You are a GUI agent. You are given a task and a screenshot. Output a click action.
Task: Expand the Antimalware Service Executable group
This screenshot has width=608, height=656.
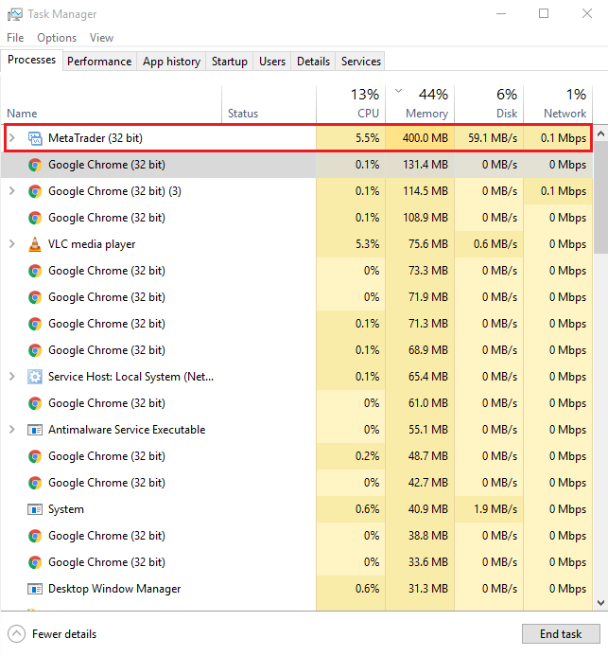click(12, 429)
